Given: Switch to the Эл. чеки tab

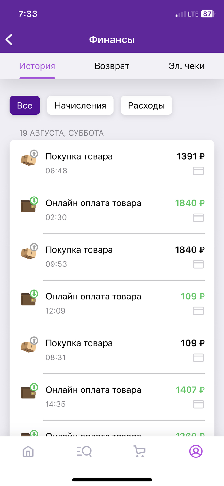Looking at the screenshot, I should coord(186,66).
